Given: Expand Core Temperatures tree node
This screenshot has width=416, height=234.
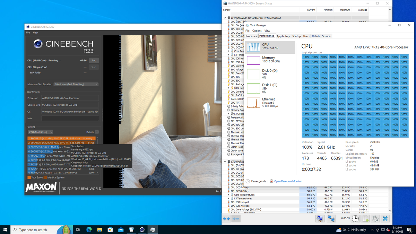Looking at the screenshot, I should click(x=228, y=195).
